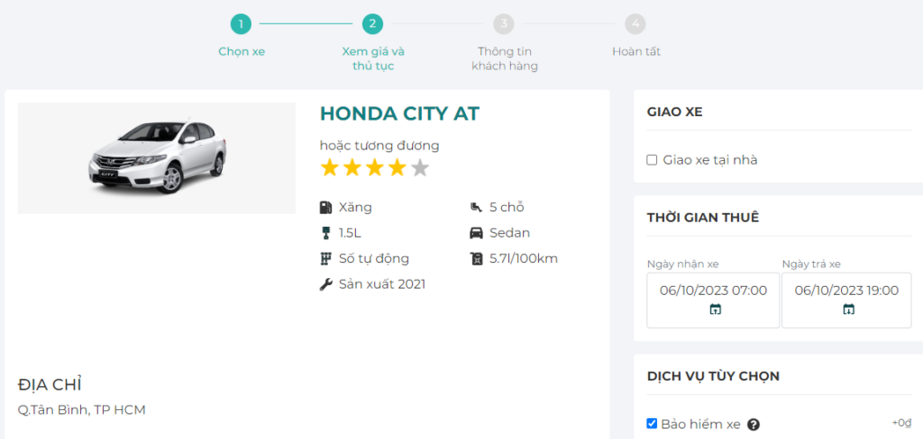Click the help icon next to Bảo hiểm xe
Image resolution: width=923 pixels, height=439 pixels.
(x=754, y=425)
